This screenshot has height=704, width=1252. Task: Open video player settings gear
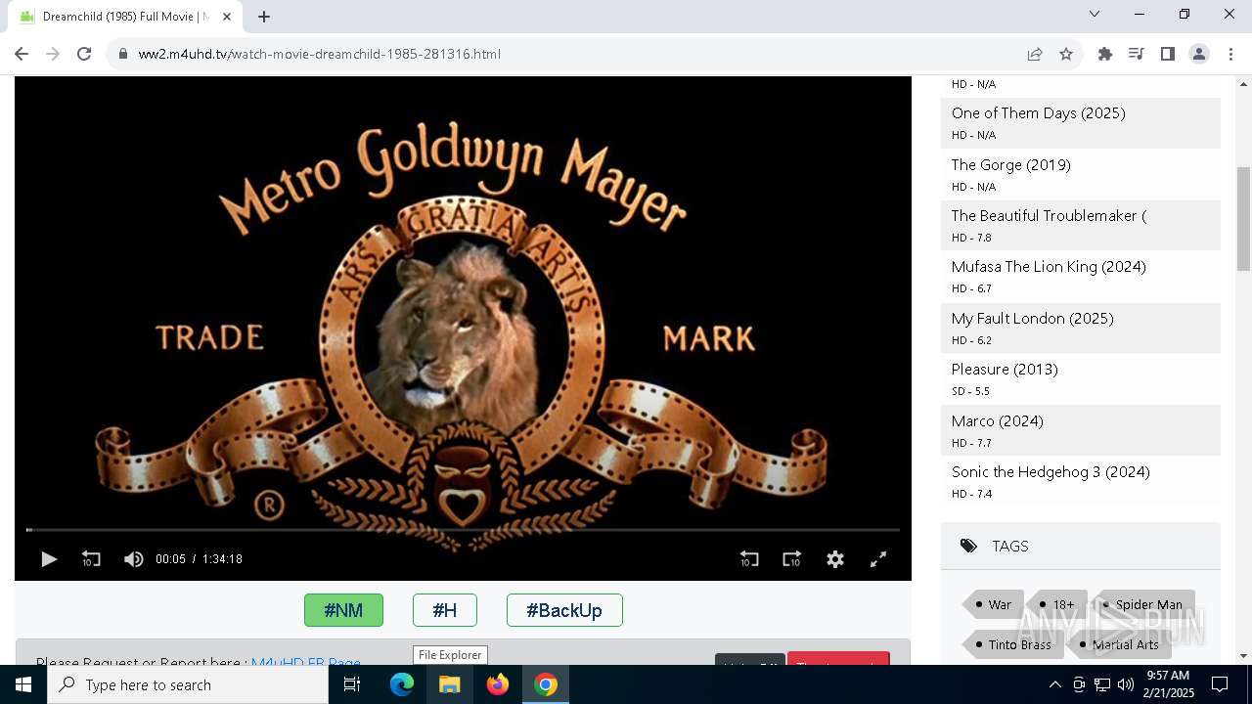coord(835,559)
